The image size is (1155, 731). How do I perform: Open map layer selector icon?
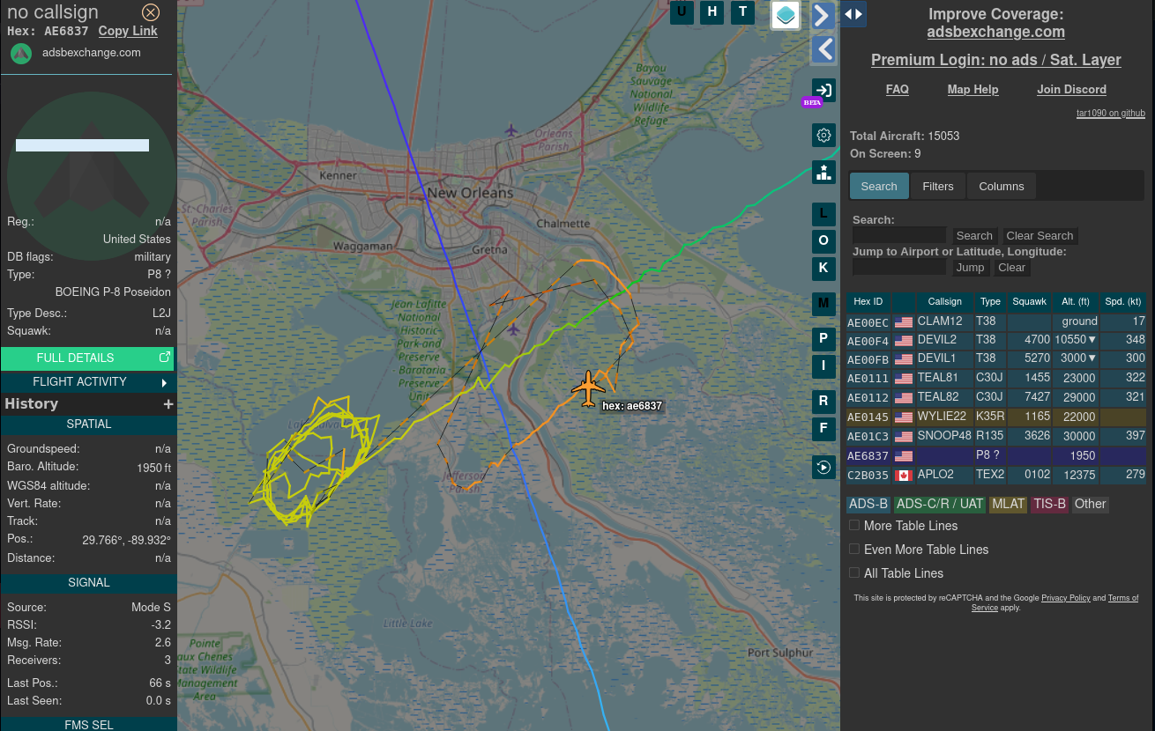[x=786, y=15]
